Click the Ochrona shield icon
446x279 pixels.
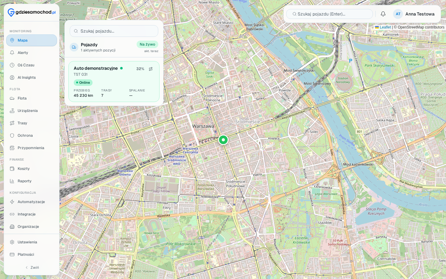(12, 135)
